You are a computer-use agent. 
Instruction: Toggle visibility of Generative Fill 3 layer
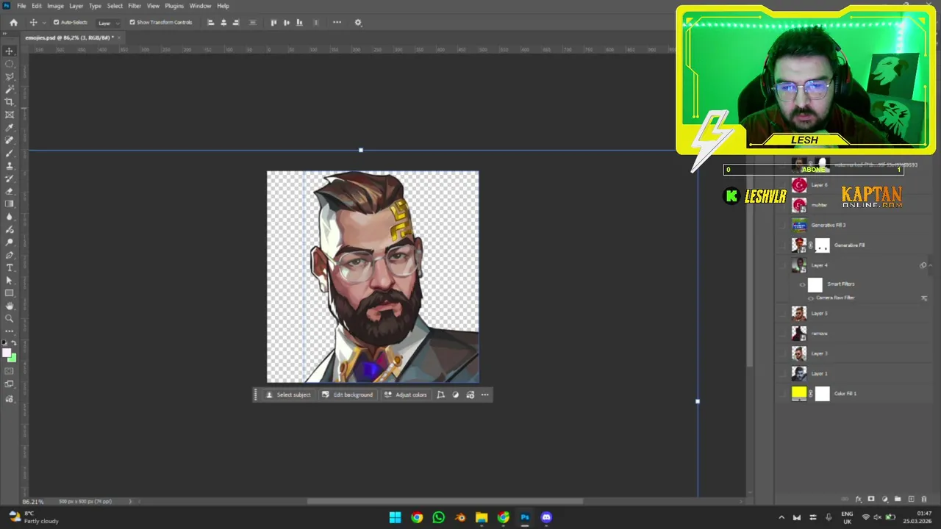pos(783,225)
